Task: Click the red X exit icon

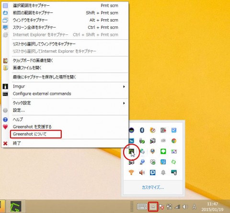Action: coord(5,143)
